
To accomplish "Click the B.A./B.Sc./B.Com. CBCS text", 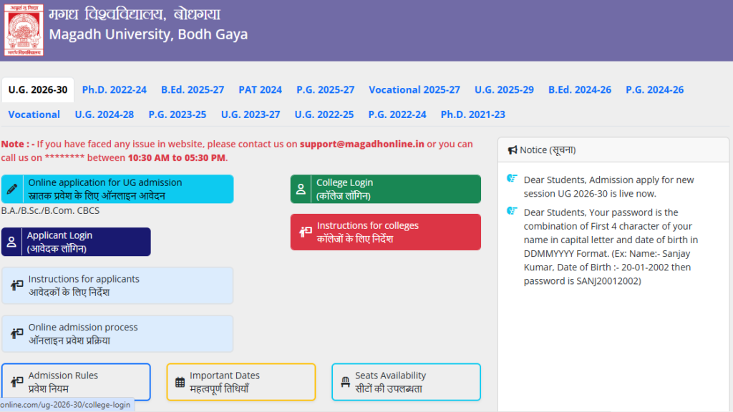I will [51, 211].
